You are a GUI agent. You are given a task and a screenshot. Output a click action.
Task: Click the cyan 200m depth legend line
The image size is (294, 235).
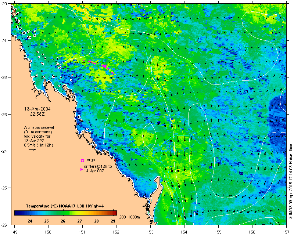(126, 220)
